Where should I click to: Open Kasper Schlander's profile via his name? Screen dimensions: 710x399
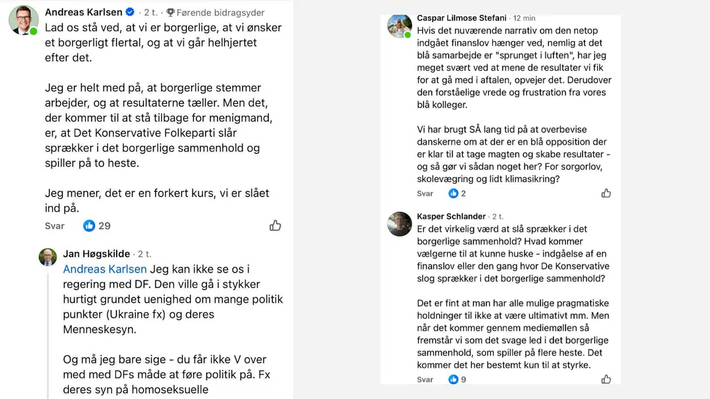(451, 216)
